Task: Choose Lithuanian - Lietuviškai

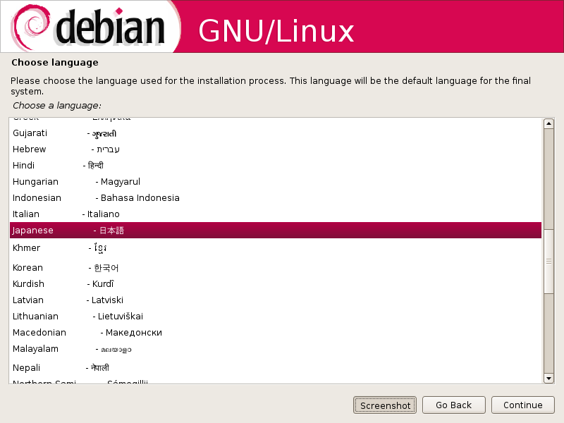Action: pyautogui.click(x=276, y=316)
